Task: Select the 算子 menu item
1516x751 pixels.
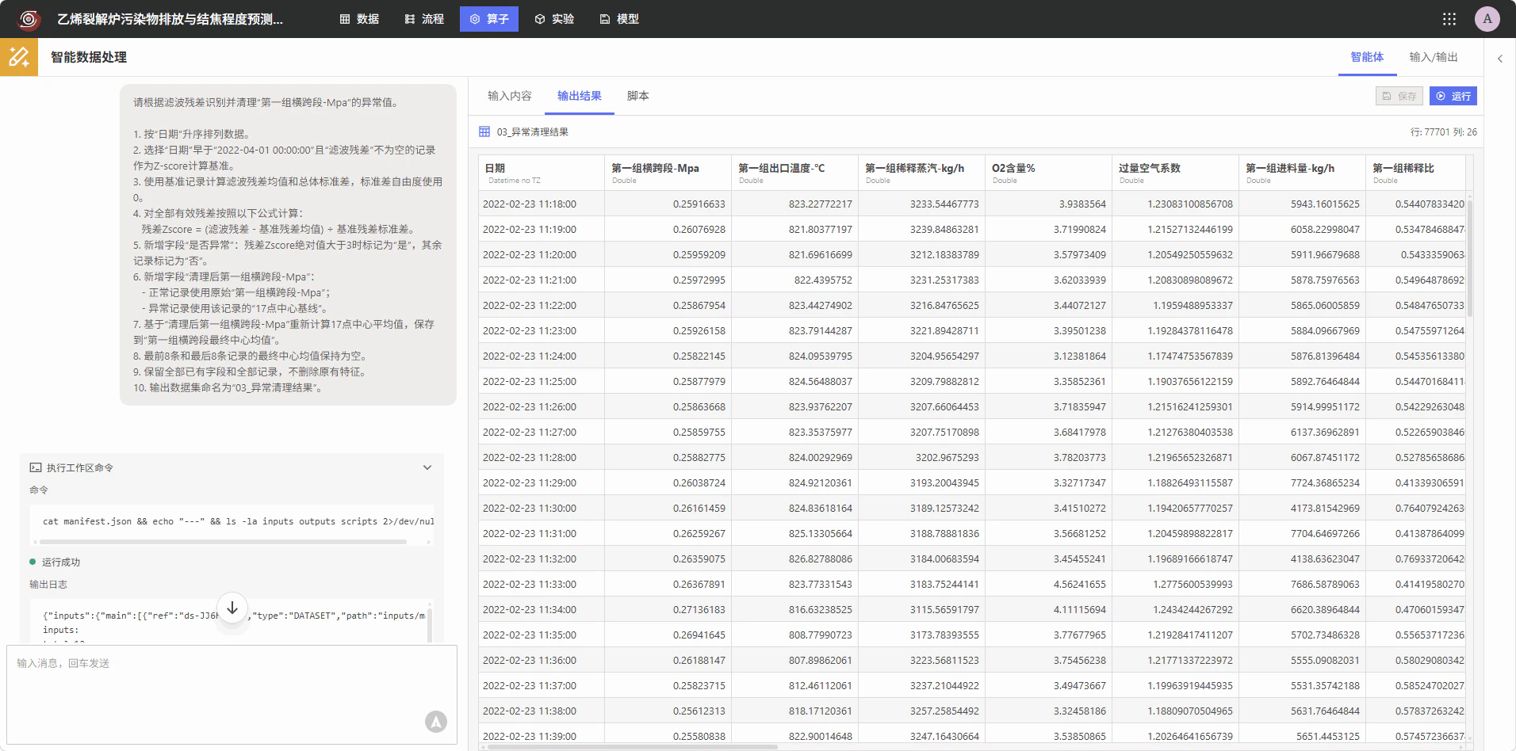Action: coord(489,19)
